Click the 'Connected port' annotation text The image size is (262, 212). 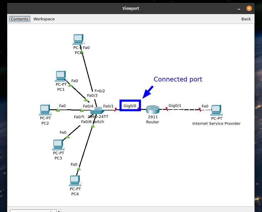178,79
